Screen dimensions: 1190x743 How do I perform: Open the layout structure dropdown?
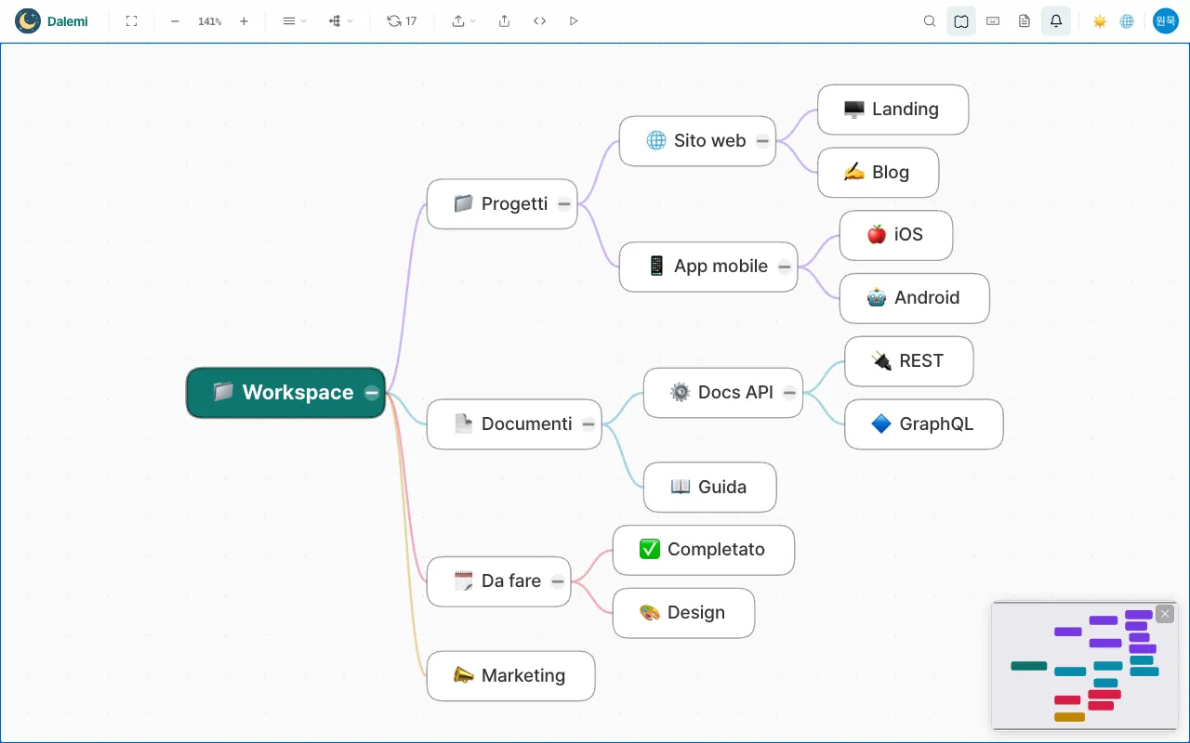point(340,20)
